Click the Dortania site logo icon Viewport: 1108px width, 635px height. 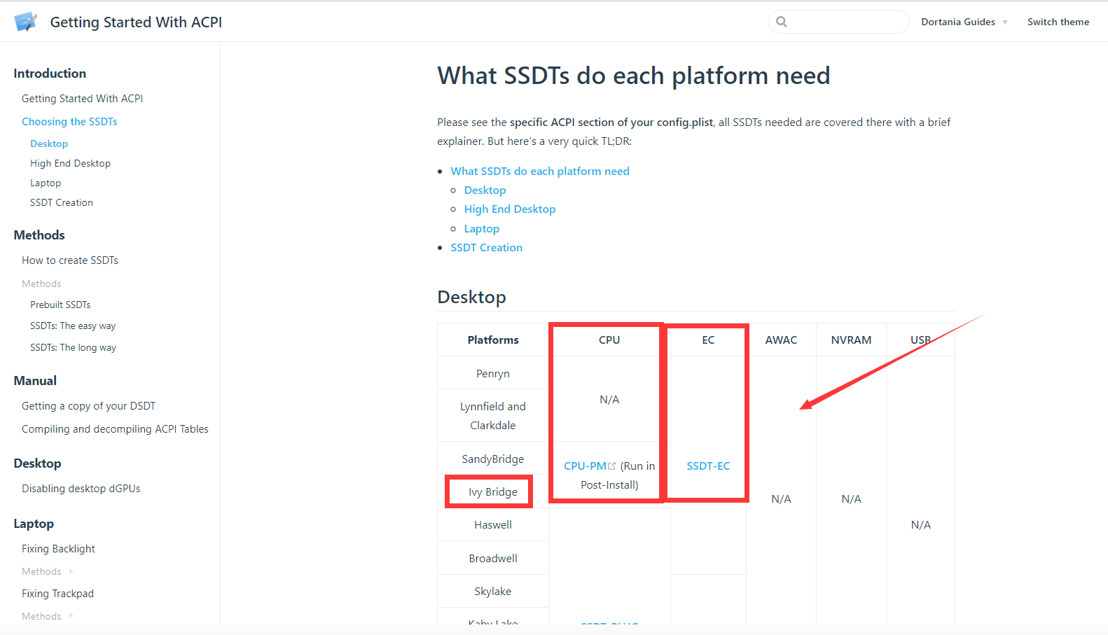(x=25, y=22)
